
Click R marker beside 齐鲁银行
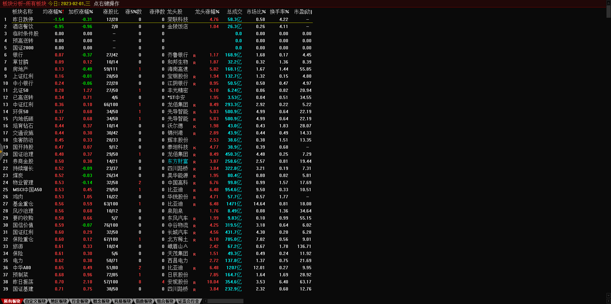pyautogui.click(x=194, y=55)
